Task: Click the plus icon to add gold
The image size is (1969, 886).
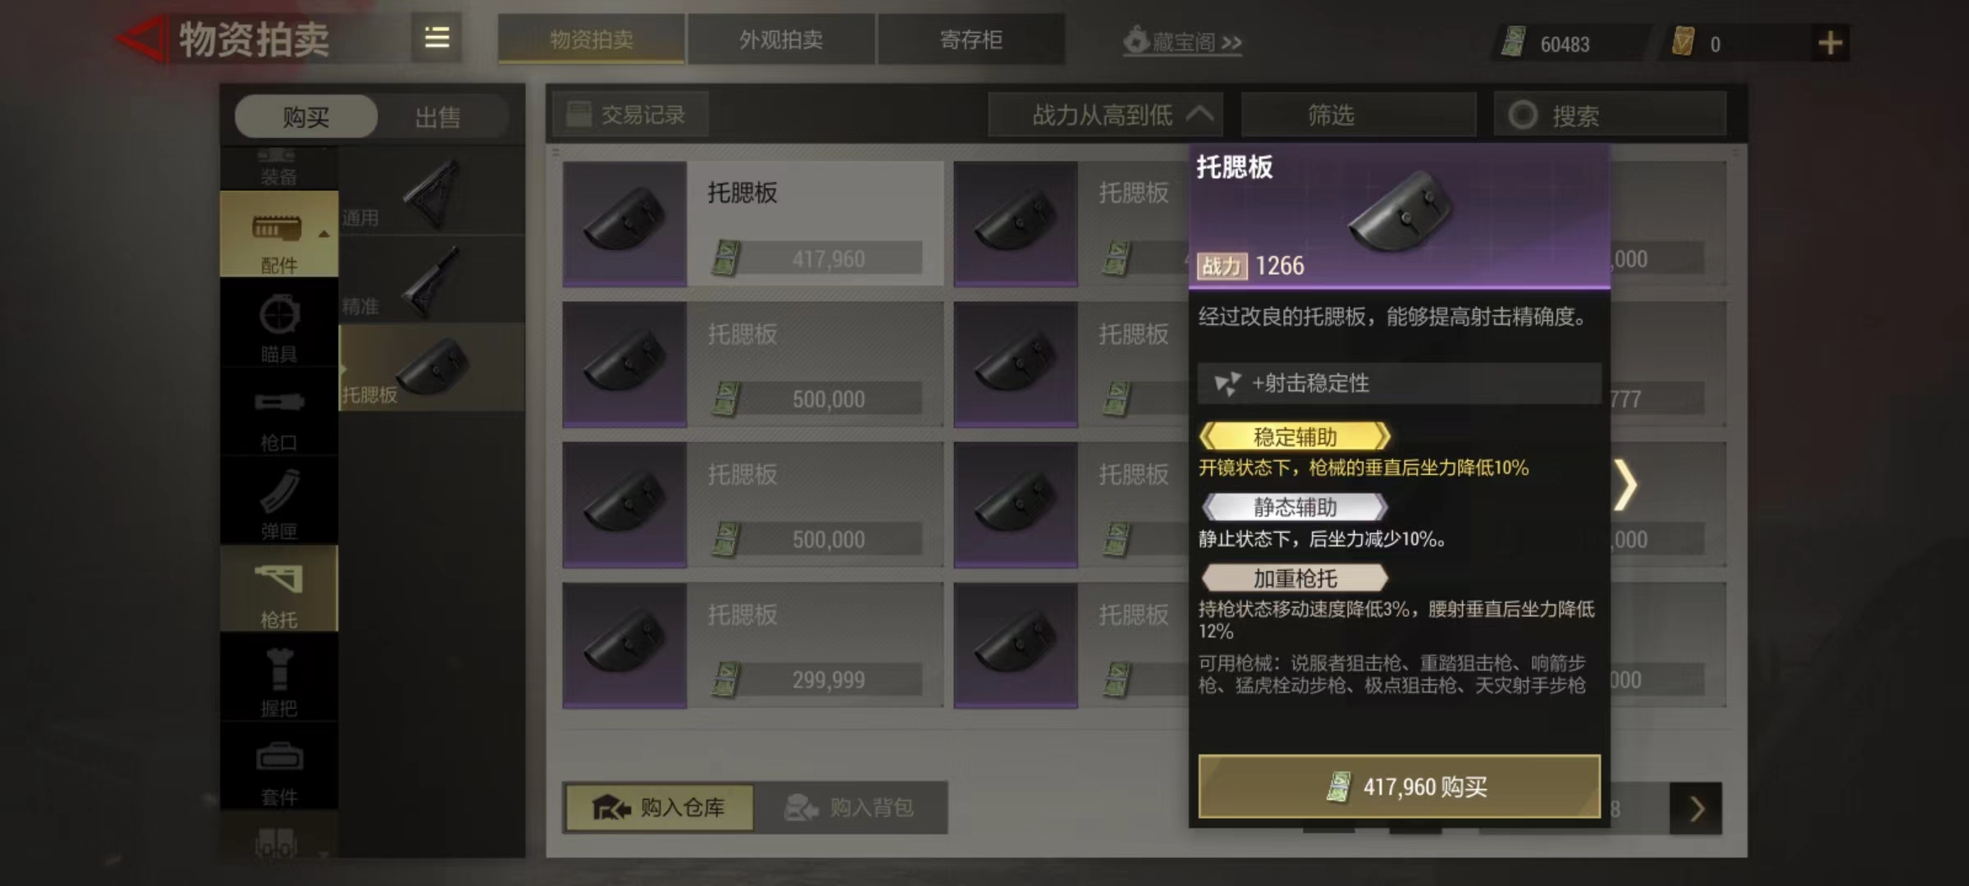Action: tap(1830, 43)
